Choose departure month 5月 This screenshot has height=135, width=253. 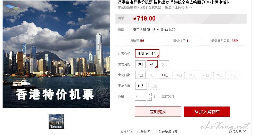(164, 64)
